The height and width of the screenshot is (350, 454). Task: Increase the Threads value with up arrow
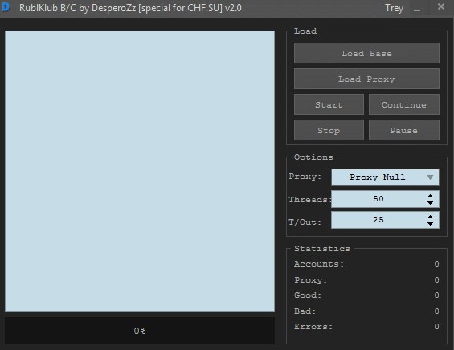[x=430, y=196]
